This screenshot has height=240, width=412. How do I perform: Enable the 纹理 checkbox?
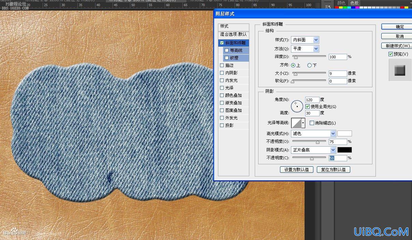point(227,58)
